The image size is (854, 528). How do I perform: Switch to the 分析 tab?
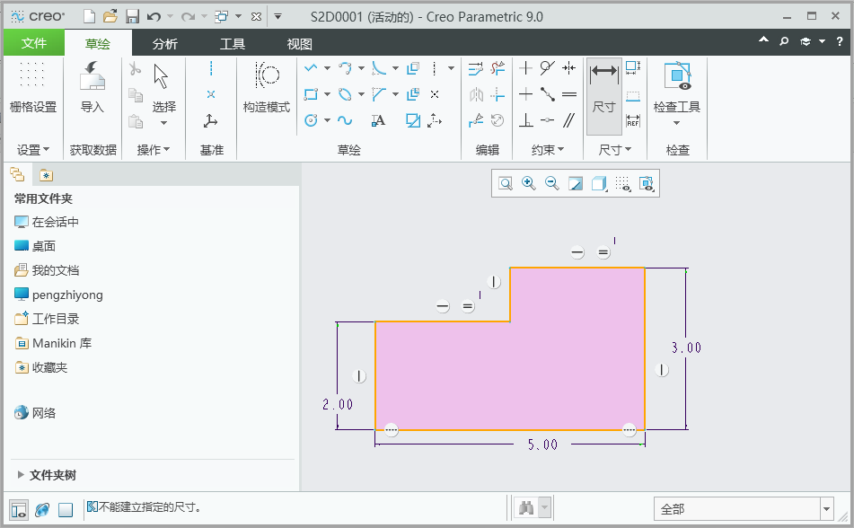164,44
